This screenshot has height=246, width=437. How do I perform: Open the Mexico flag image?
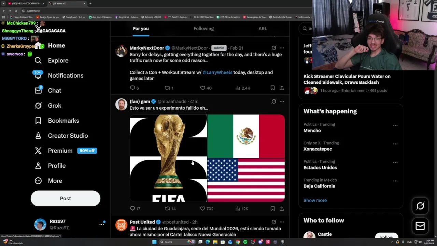tap(246, 136)
